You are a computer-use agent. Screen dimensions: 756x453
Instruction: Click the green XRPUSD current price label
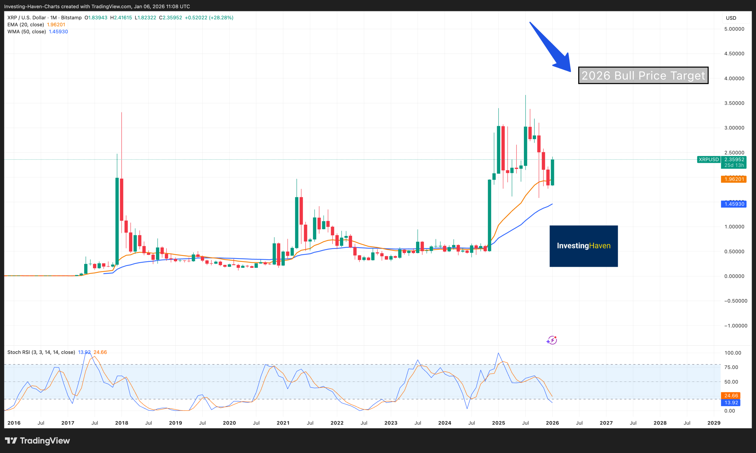pyautogui.click(x=734, y=159)
